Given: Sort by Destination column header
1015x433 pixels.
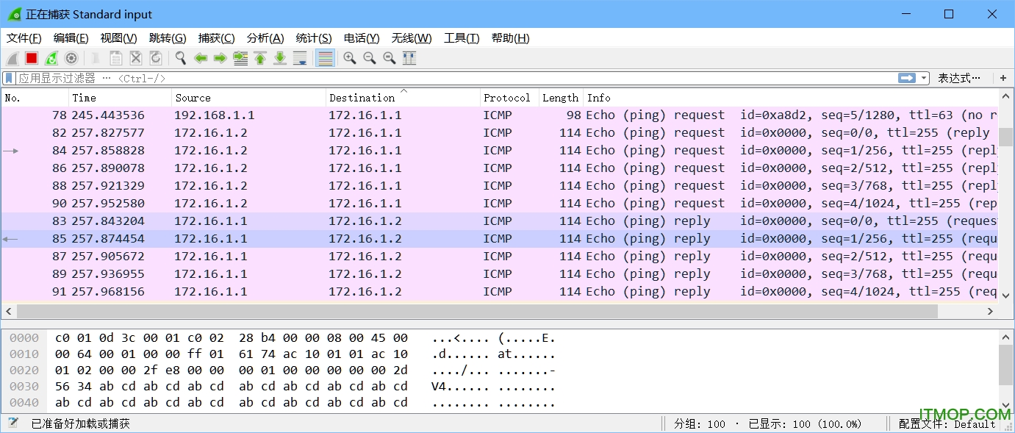Looking at the screenshot, I should [x=362, y=98].
